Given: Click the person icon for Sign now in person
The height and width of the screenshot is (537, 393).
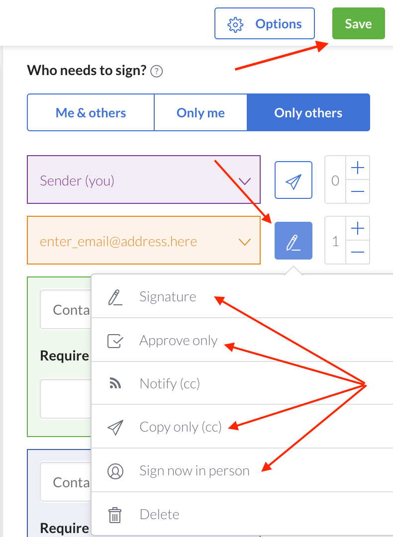Looking at the screenshot, I should [x=115, y=471].
